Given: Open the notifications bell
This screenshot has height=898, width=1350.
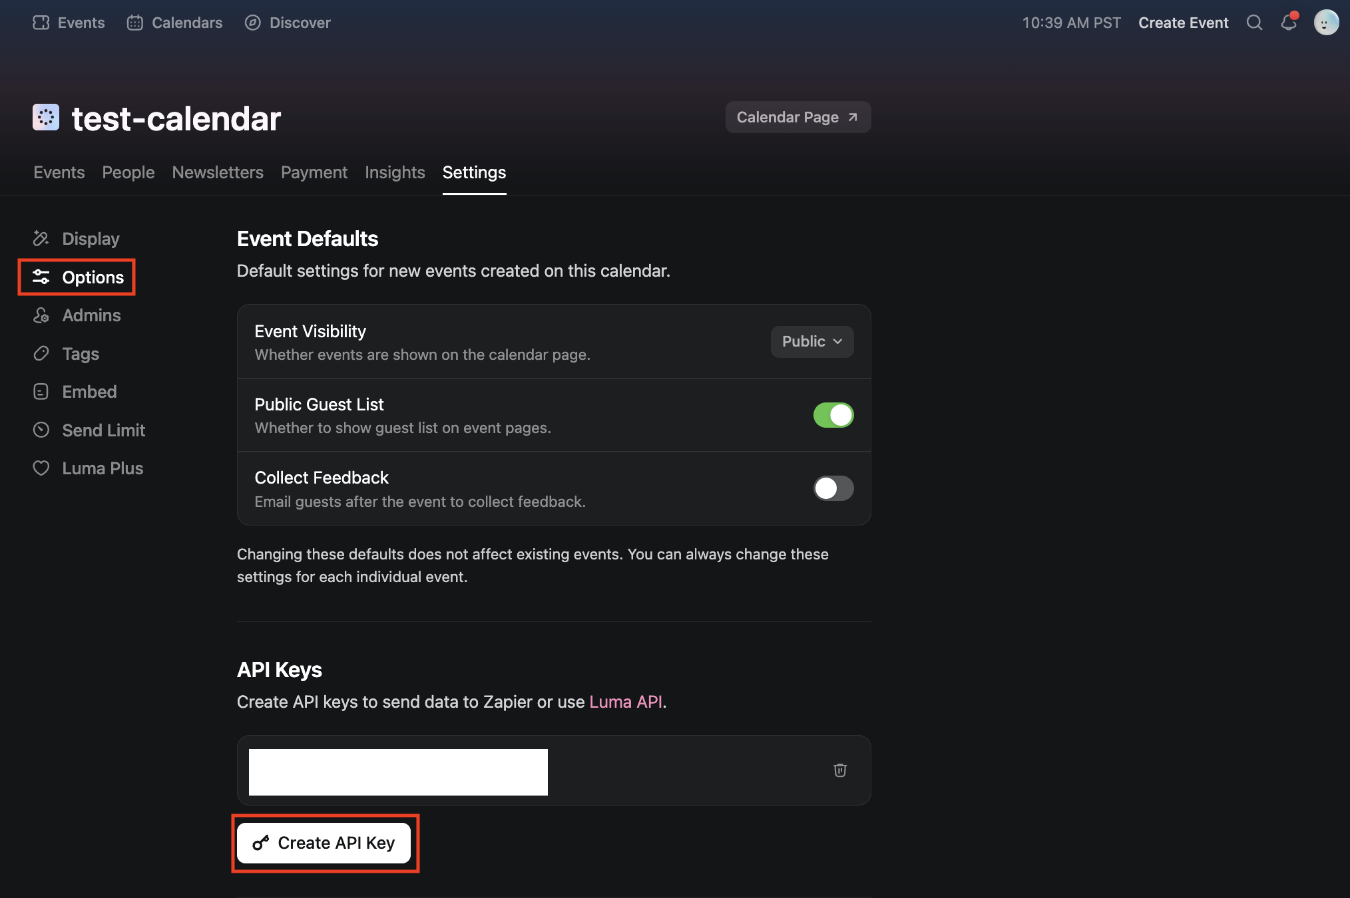Looking at the screenshot, I should pos(1289,23).
